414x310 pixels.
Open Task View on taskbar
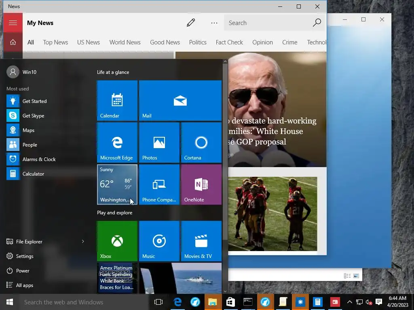[158, 302]
